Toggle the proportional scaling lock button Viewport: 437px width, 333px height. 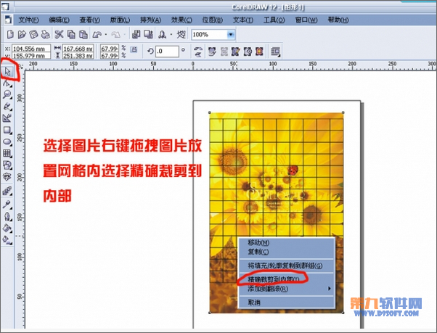coord(134,49)
